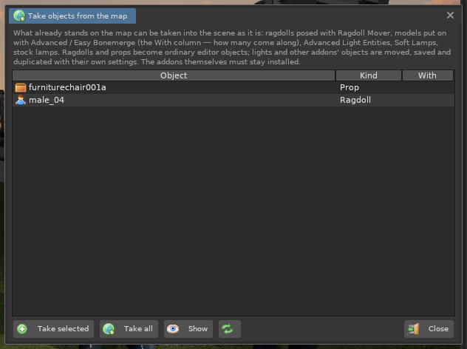Click the globe icon in the dialog title
Screen dimensions: 467x349
click(x=19, y=16)
